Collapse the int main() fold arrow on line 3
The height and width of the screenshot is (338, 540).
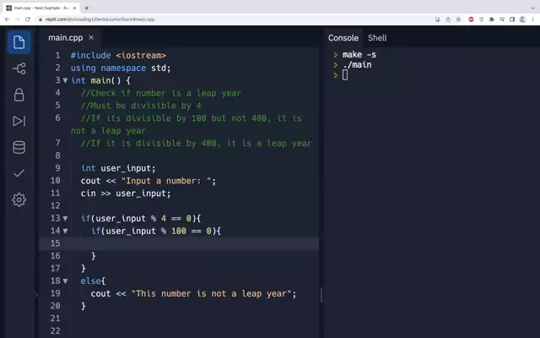tap(65, 80)
